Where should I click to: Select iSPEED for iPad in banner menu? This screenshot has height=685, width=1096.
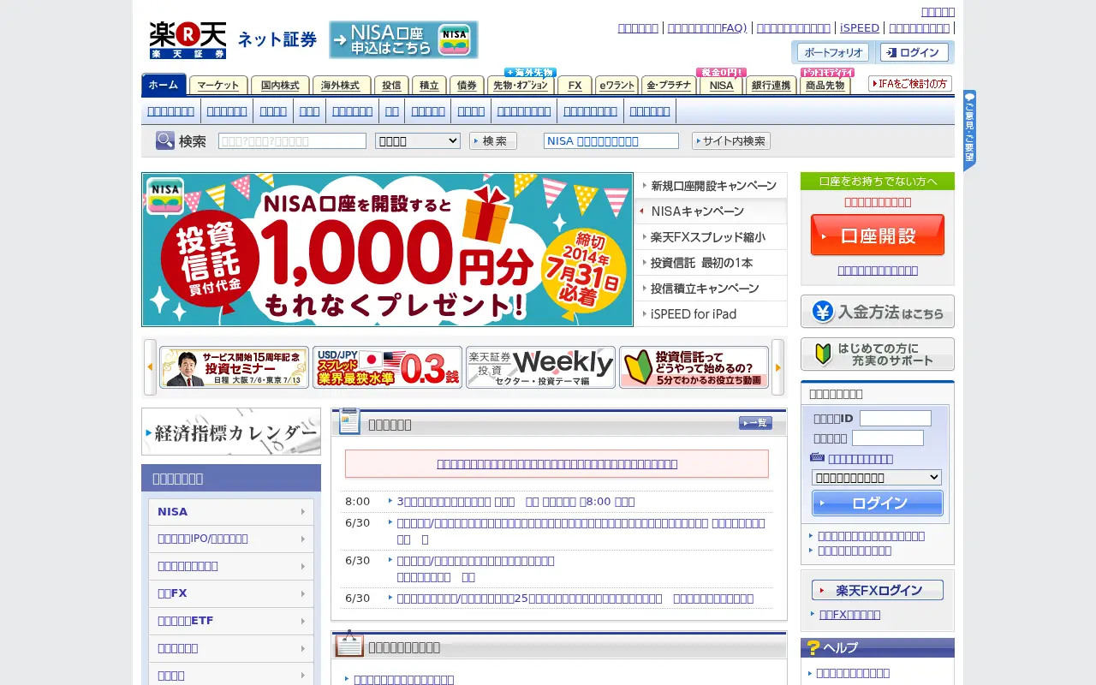tap(711, 314)
